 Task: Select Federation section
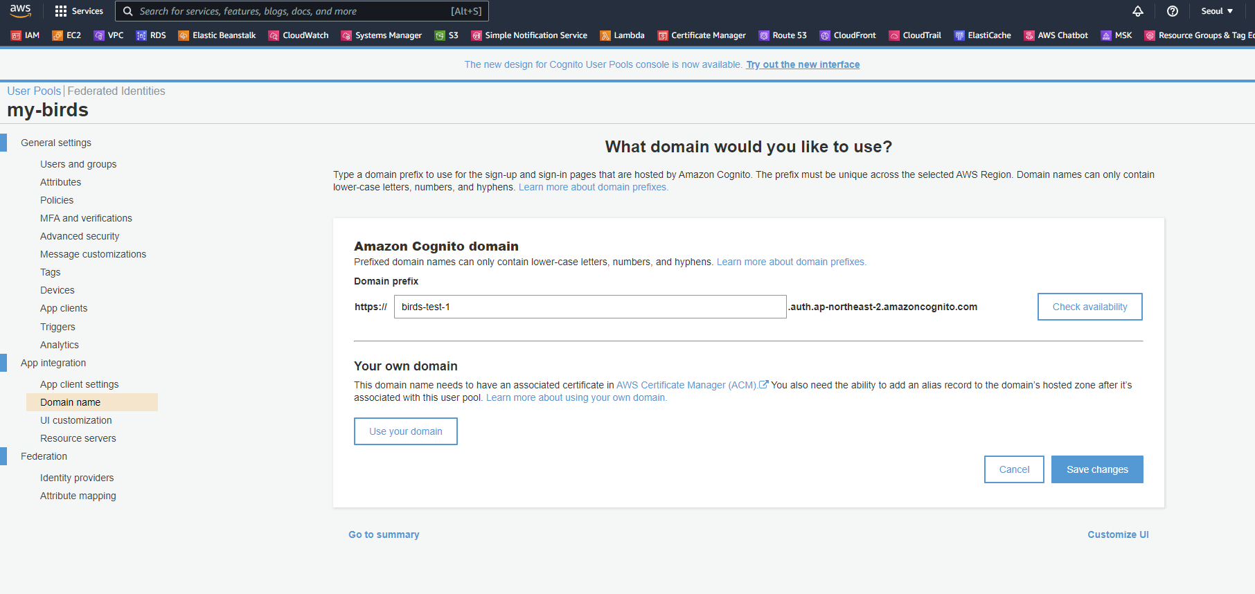tap(44, 456)
